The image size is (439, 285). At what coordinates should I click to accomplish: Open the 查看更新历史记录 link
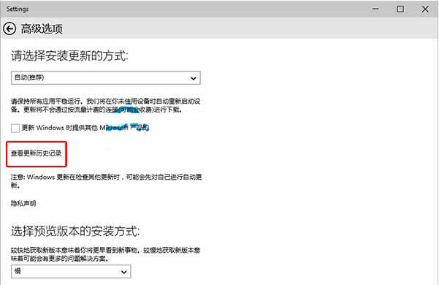tap(36, 153)
